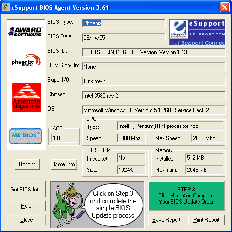Click the 'OS:' label
Viewport: 232px width, 232px height.
click(52, 109)
